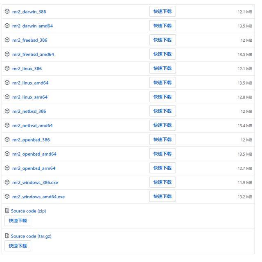Open the mr2_darwin_amd64 asset link
This screenshot has width=262, height=262.
pyautogui.click(x=32, y=26)
